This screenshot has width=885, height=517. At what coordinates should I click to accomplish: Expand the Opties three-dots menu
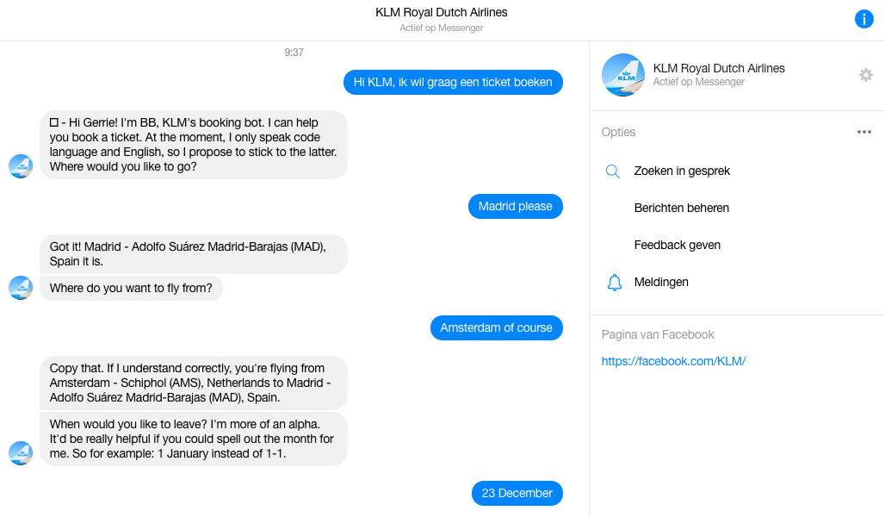click(x=863, y=133)
